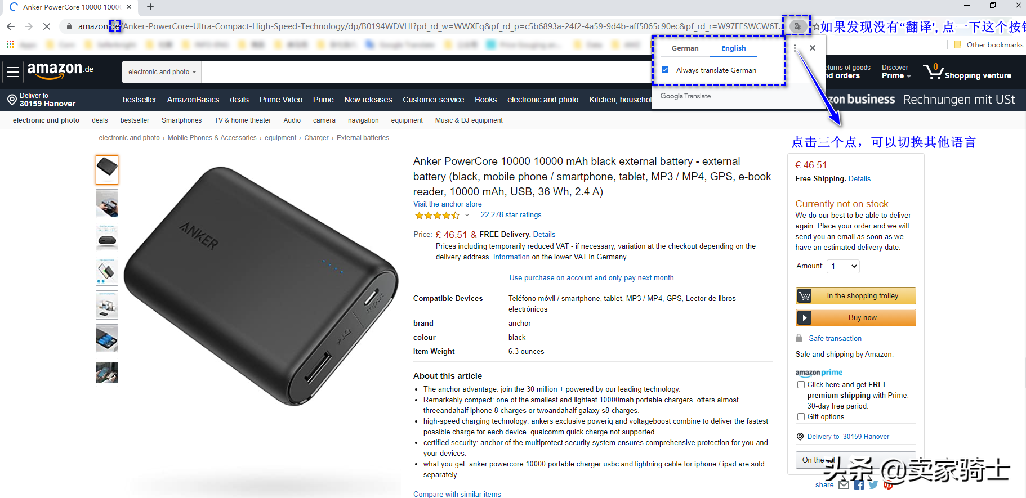Open AmazonBasics in top navigation
The height and width of the screenshot is (498, 1026).
coord(193,100)
